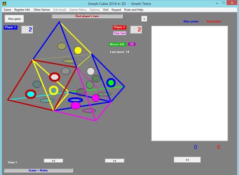Click the right arrow button near score panel

click(x=144, y=19)
